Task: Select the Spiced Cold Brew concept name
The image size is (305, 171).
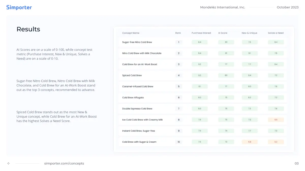Action: 132,75
